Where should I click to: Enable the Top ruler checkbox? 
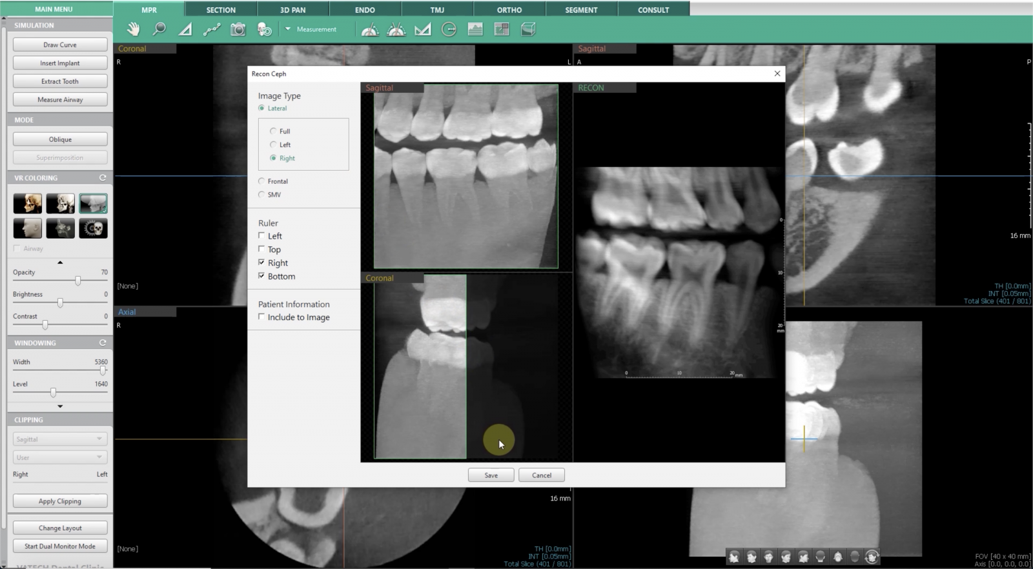coord(261,249)
